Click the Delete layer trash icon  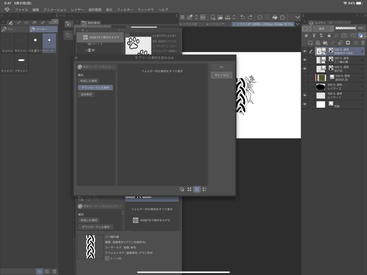click(x=363, y=43)
